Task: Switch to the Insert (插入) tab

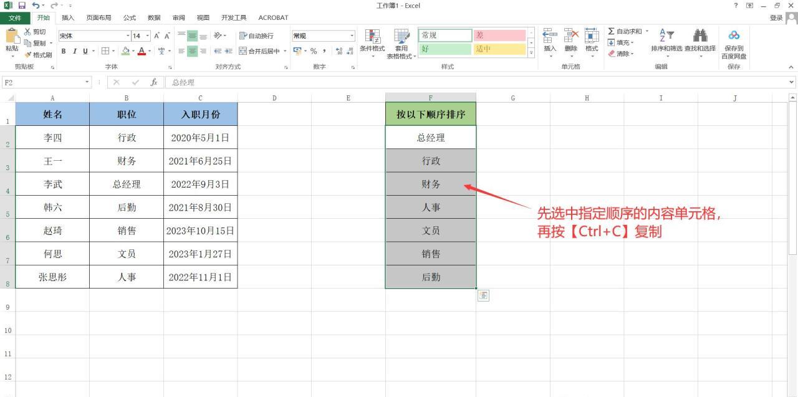Action: pos(68,17)
